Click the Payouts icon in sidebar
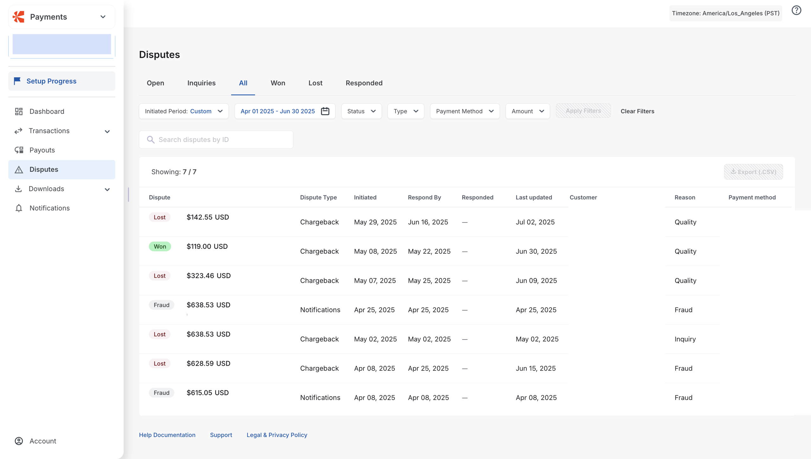811x459 pixels. (19, 150)
